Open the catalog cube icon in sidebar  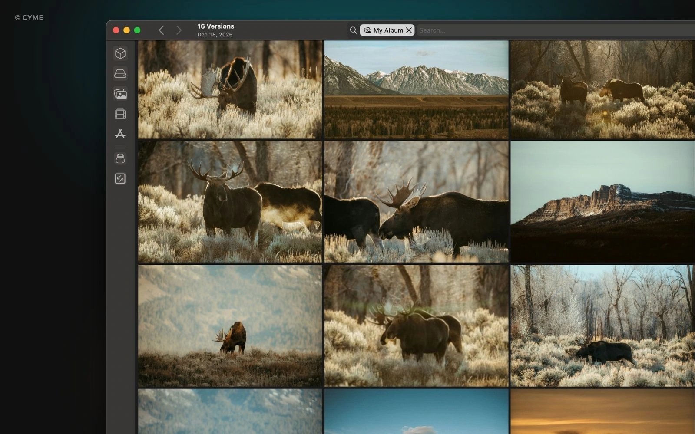pyautogui.click(x=120, y=53)
